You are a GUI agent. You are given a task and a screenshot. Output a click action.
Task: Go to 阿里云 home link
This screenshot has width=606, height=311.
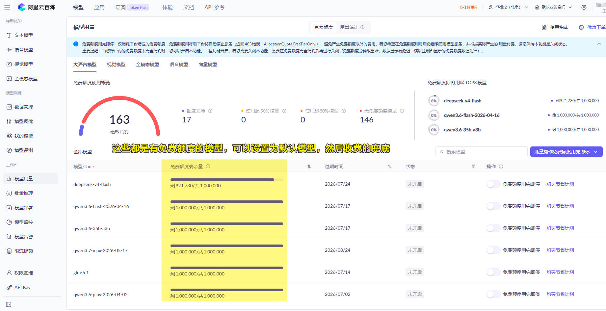tap(469, 7)
